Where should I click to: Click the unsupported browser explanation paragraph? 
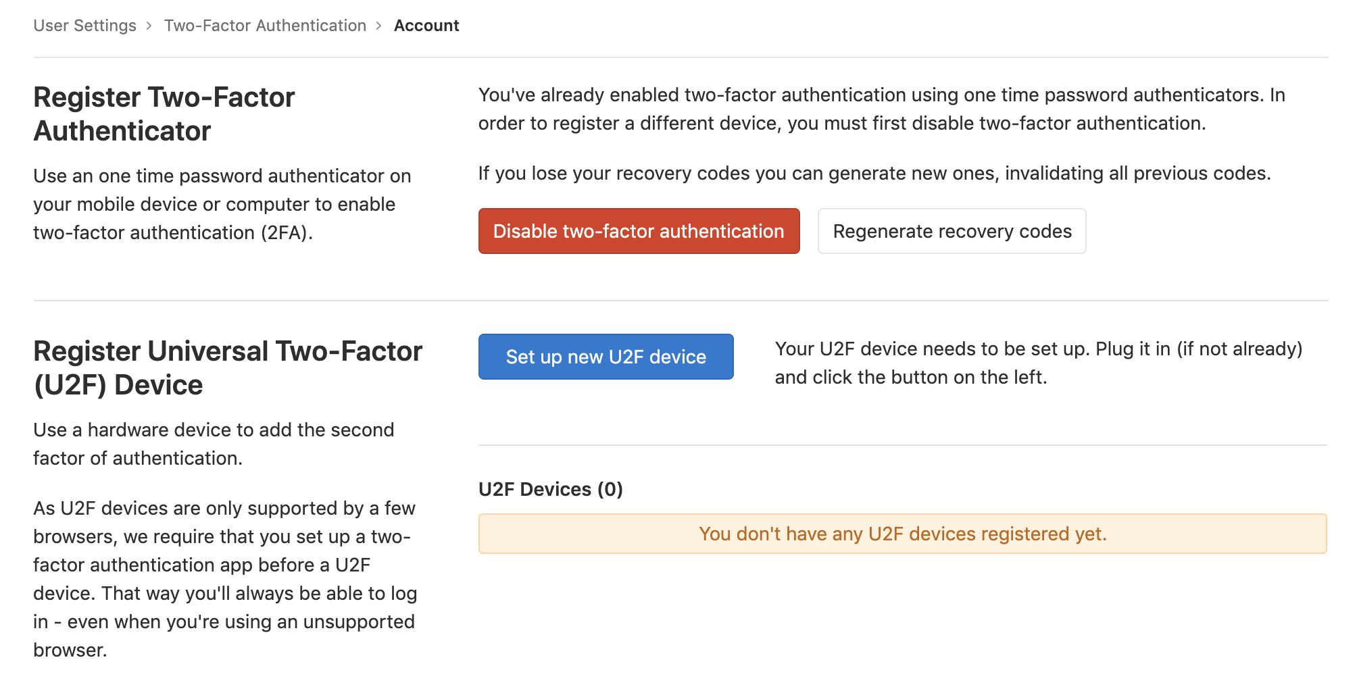click(225, 579)
